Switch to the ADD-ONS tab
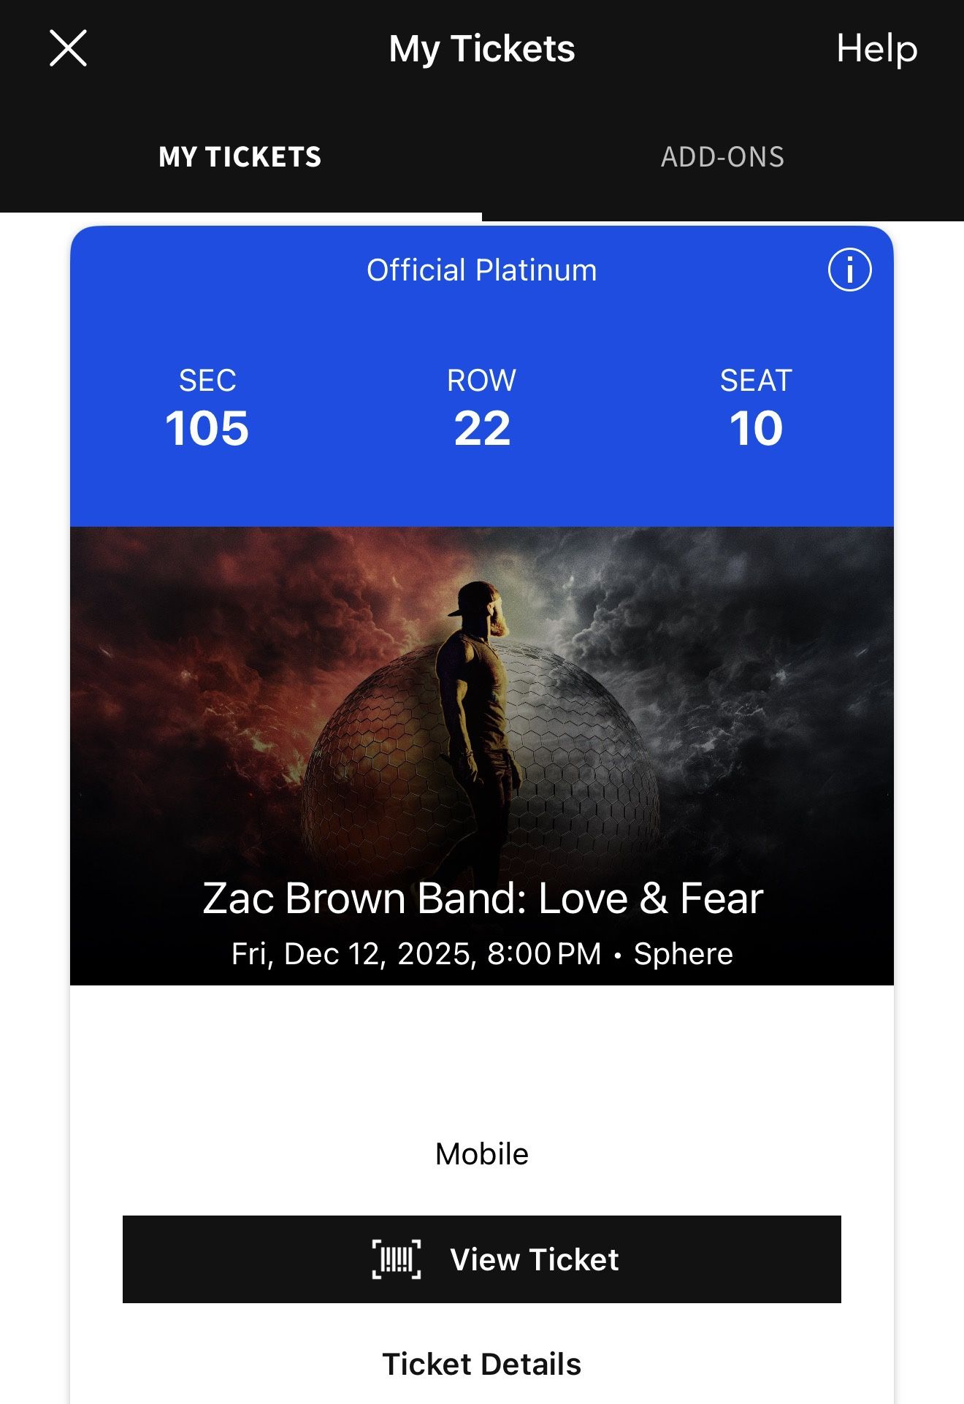The height and width of the screenshot is (1404, 964). click(x=722, y=155)
